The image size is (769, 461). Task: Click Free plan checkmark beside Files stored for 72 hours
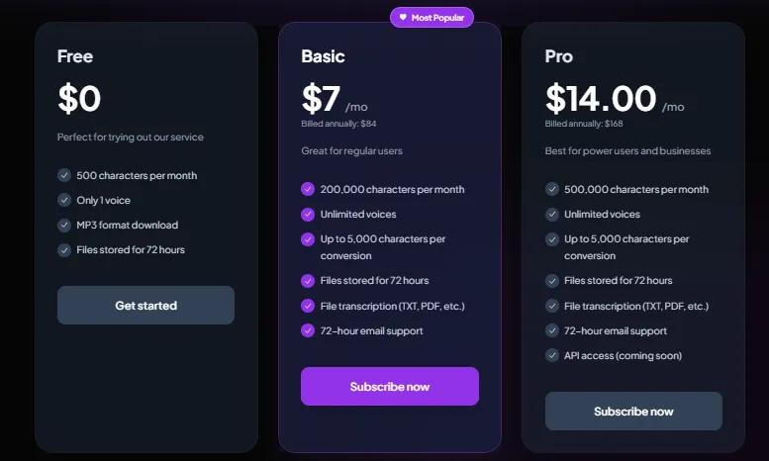click(x=64, y=250)
